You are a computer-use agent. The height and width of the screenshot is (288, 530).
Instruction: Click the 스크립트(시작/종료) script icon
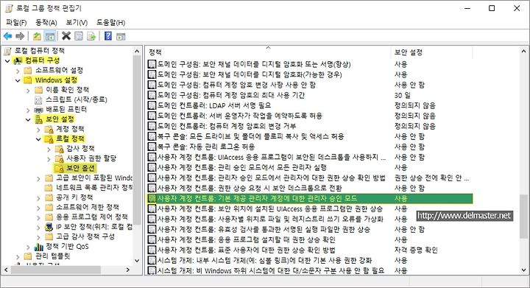click(39, 99)
